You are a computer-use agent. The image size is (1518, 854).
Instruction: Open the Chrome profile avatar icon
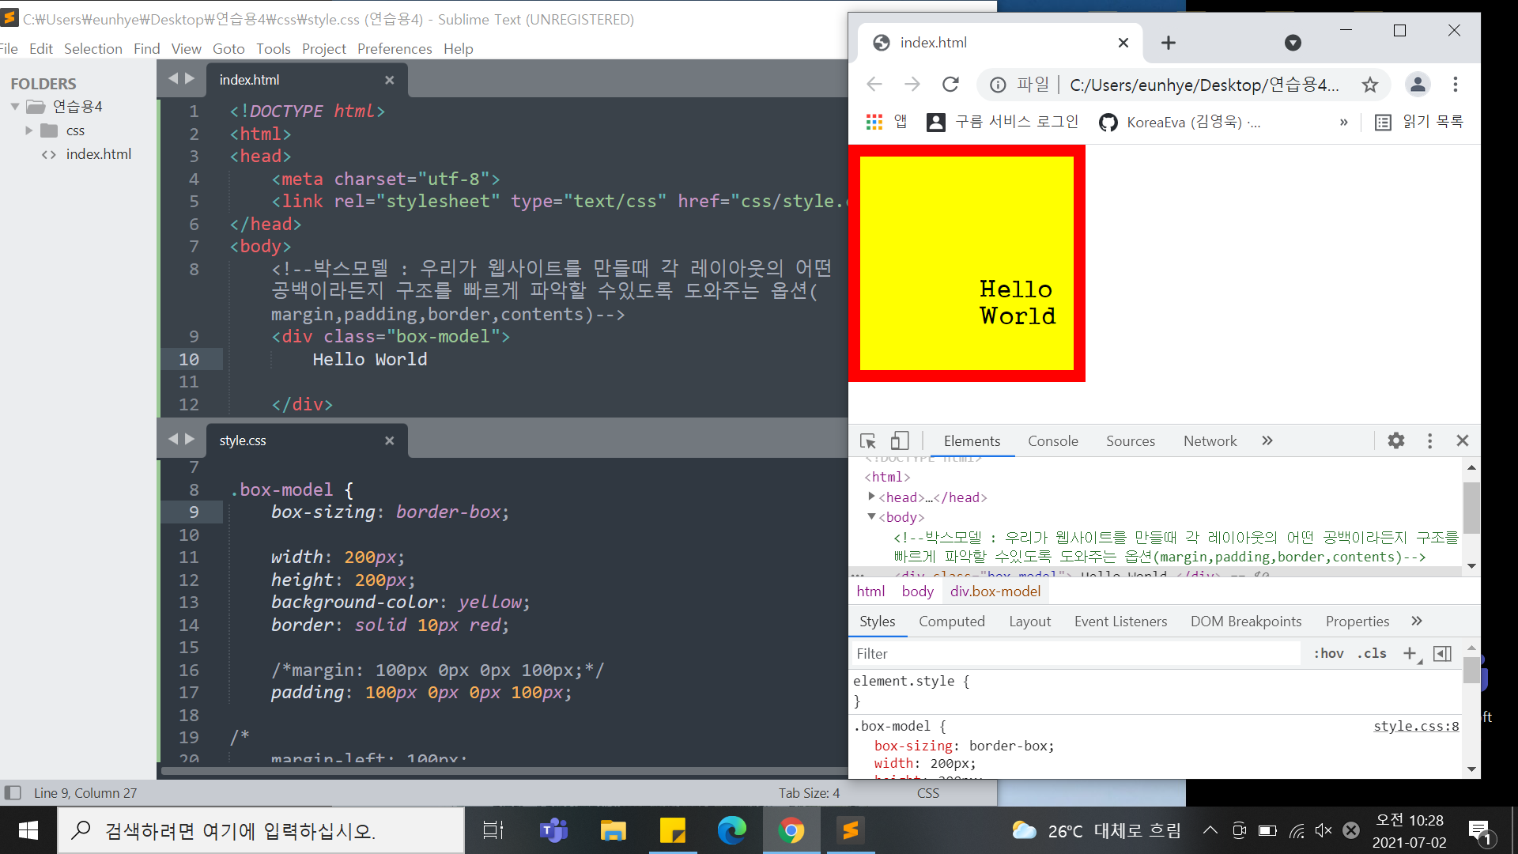pos(1418,85)
